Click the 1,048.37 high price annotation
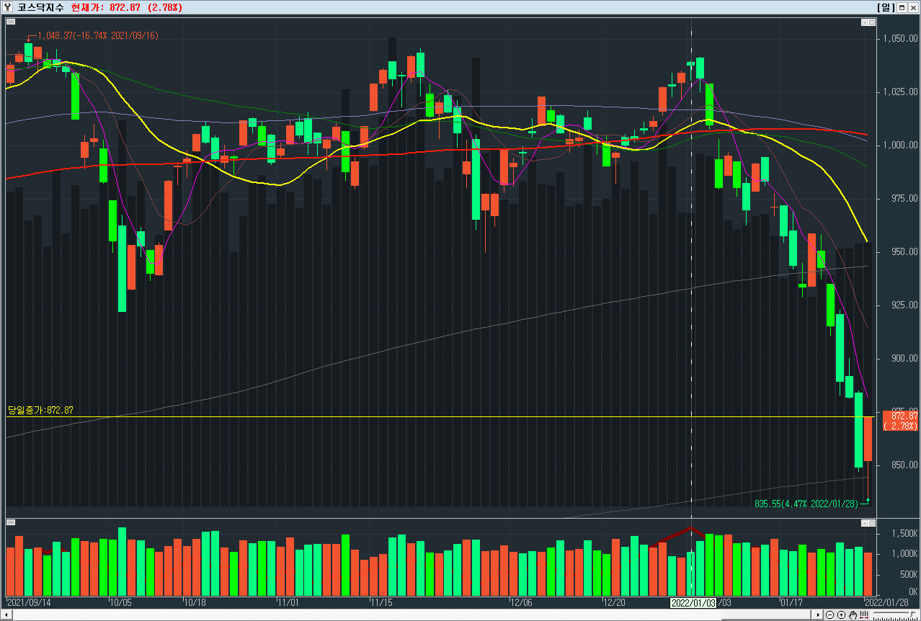921x621 pixels. point(99,35)
